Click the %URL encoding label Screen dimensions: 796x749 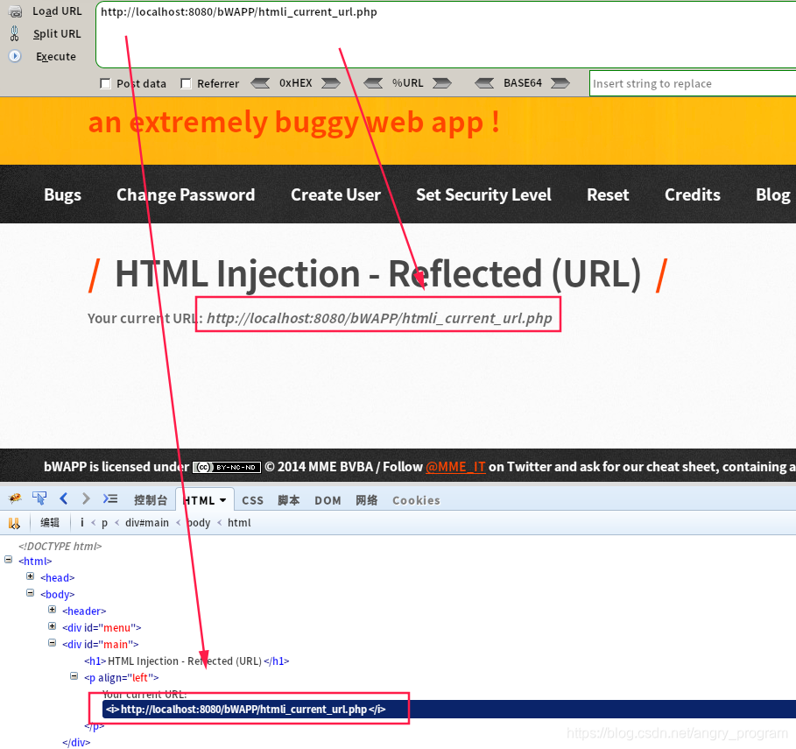click(408, 82)
